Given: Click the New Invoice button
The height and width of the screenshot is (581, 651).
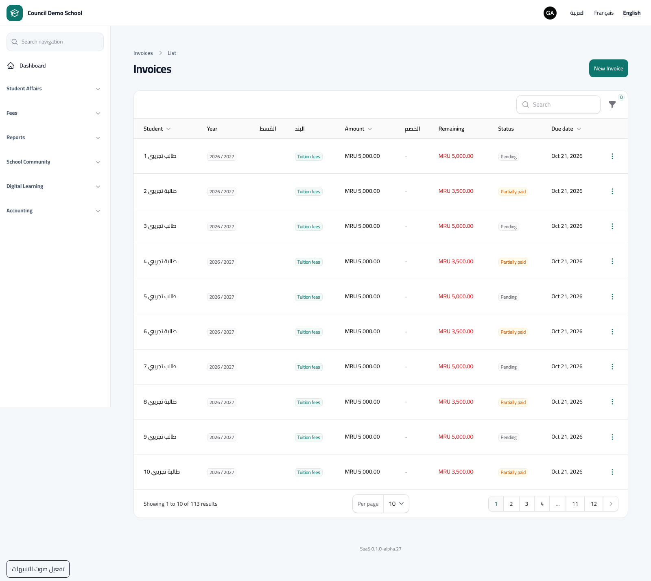Looking at the screenshot, I should (609, 68).
